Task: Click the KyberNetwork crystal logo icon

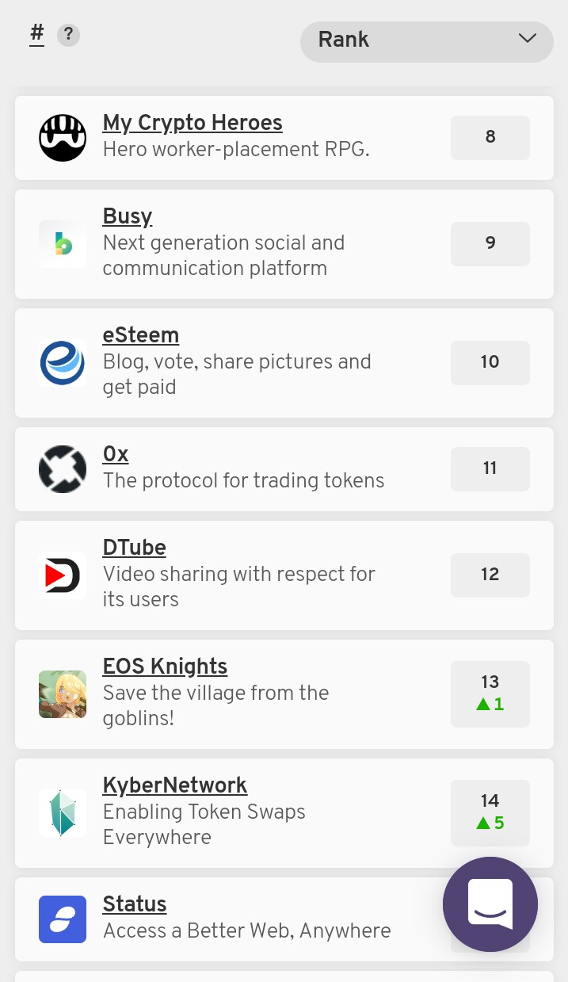Action: (63, 813)
